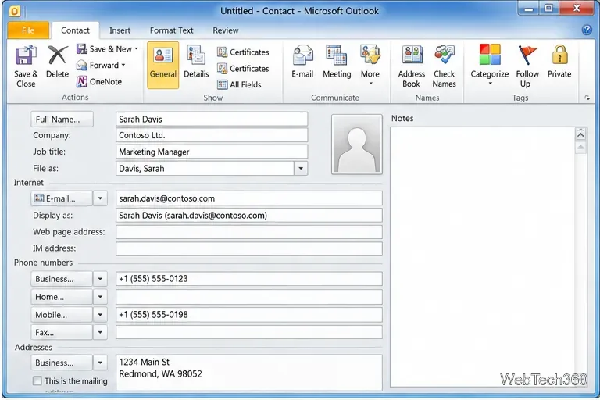Viewport: 600px width, 400px height.
Task: Click the Home... phone button
Action: tap(62, 297)
